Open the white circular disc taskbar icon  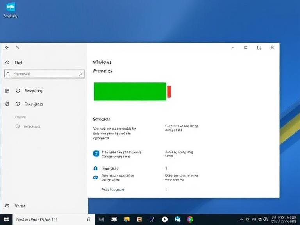click(x=165, y=220)
